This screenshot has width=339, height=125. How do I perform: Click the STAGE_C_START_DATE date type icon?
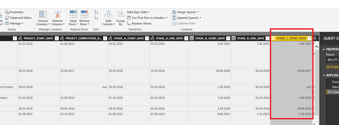tap(273, 38)
